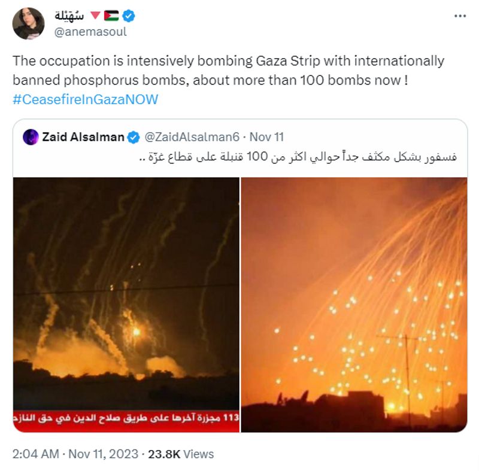Open the three-dot more options menu
The width and height of the screenshot is (479, 471).
pos(460,16)
